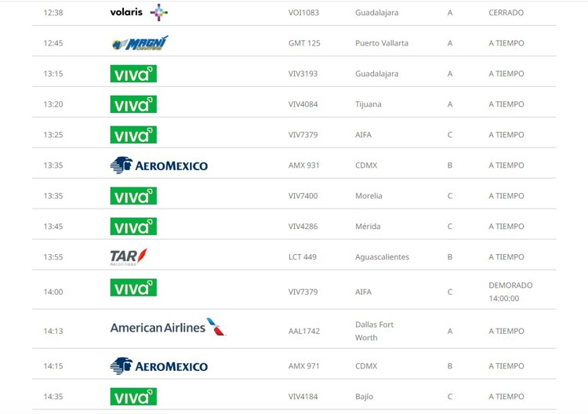The height and width of the screenshot is (414, 588).
Task: Select the Viva logo for the Mérida flight
Action: click(133, 227)
